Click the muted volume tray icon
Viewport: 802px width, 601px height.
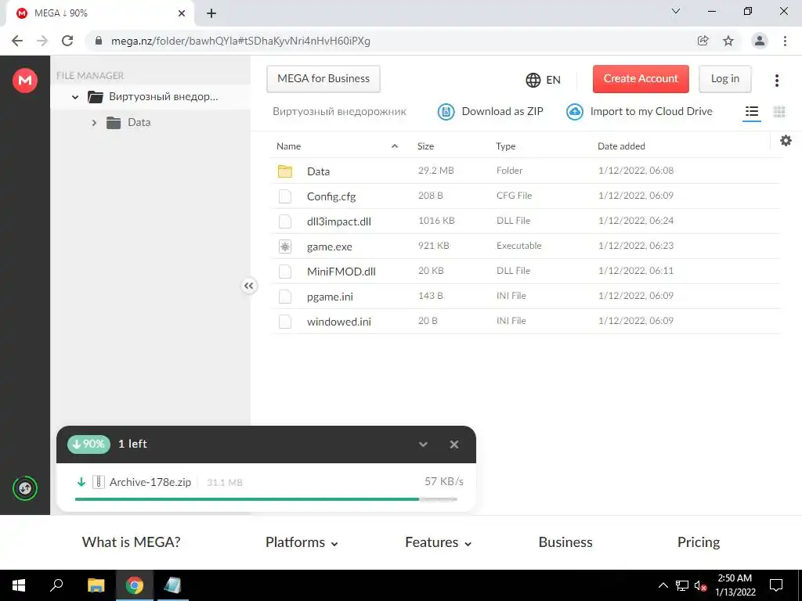pyautogui.click(x=700, y=585)
